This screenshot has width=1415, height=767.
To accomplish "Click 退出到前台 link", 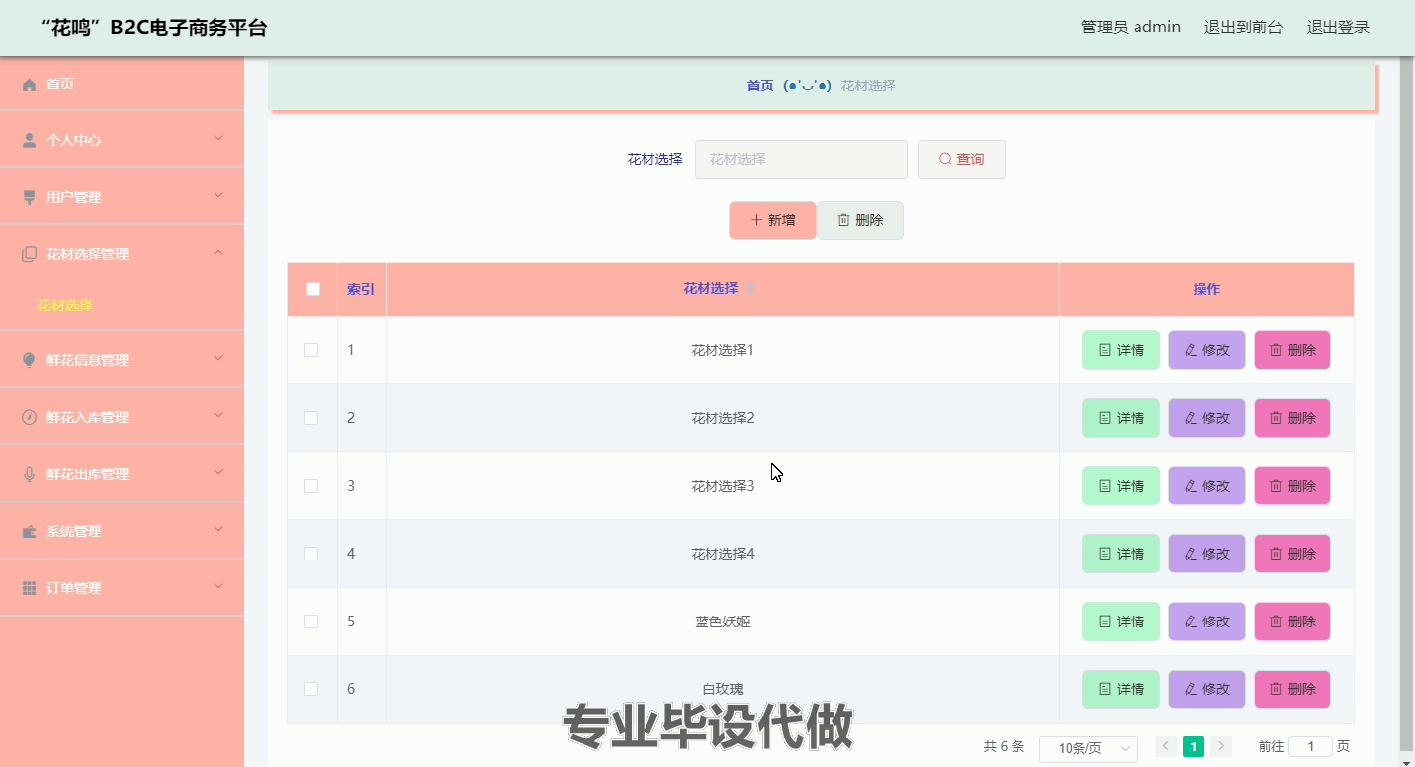I will pos(1244,28).
